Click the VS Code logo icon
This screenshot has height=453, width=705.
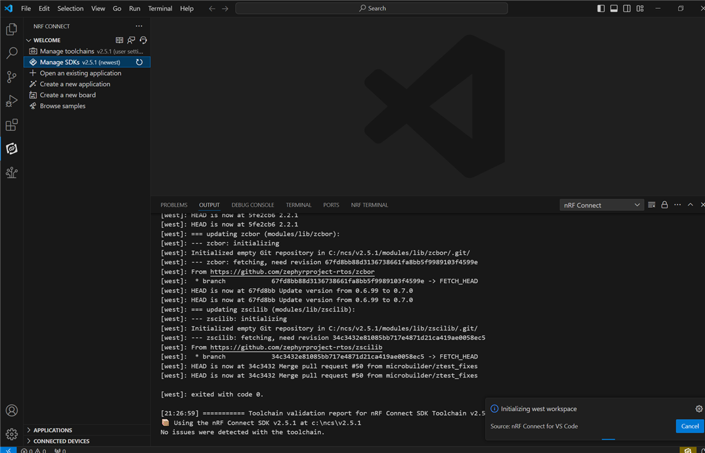(x=9, y=8)
